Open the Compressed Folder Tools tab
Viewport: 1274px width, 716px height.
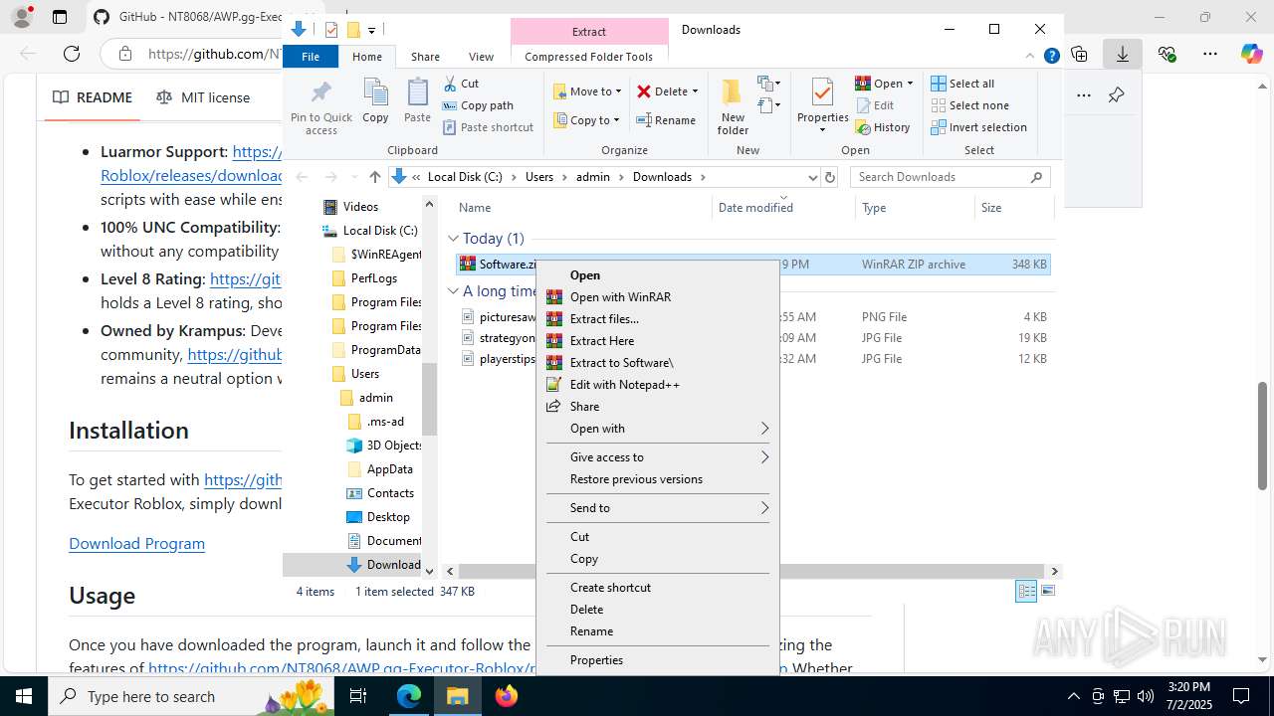[589, 57]
